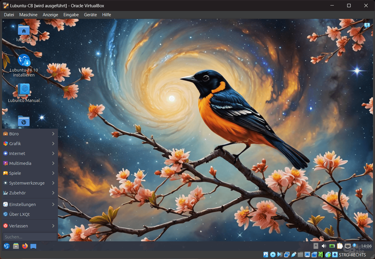This screenshot has width=375, height=259.
Task: Launch the file manager from the panel
Action: click(x=16, y=246)
